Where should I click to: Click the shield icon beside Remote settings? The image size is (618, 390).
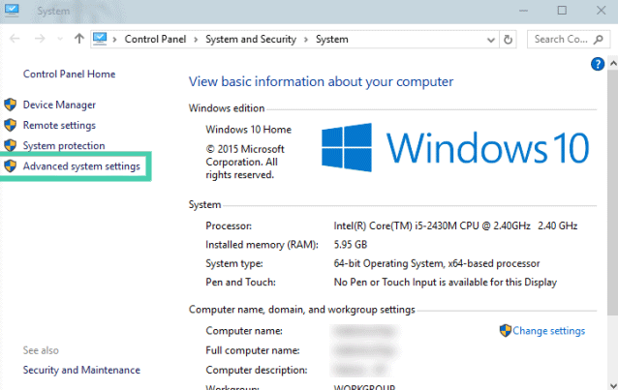pyautogui.click(x=11, y=125)
